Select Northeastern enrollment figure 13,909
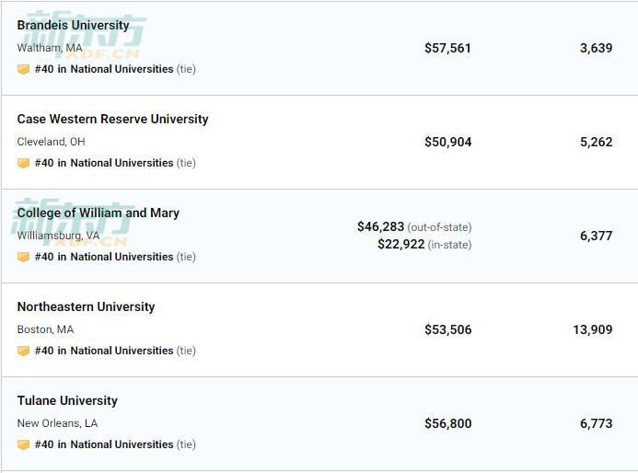The height and width of the screenshot is (473, 638). 593,329
